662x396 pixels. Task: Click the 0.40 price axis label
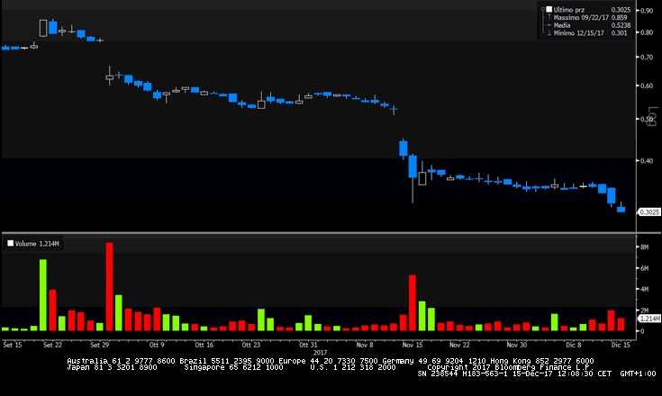tap(647, 161)
